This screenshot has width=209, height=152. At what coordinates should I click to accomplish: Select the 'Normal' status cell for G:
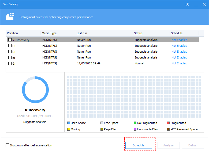click(139, 63)
